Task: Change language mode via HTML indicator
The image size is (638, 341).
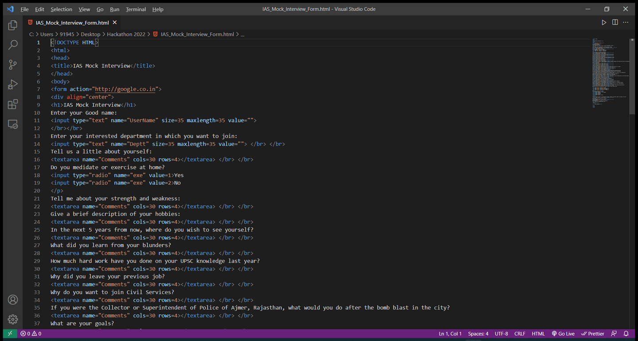Action: click(538, 333)
